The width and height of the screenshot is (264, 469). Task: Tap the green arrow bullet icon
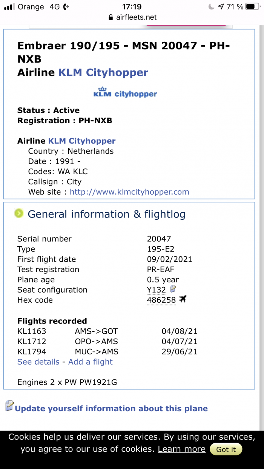point(19,213)
